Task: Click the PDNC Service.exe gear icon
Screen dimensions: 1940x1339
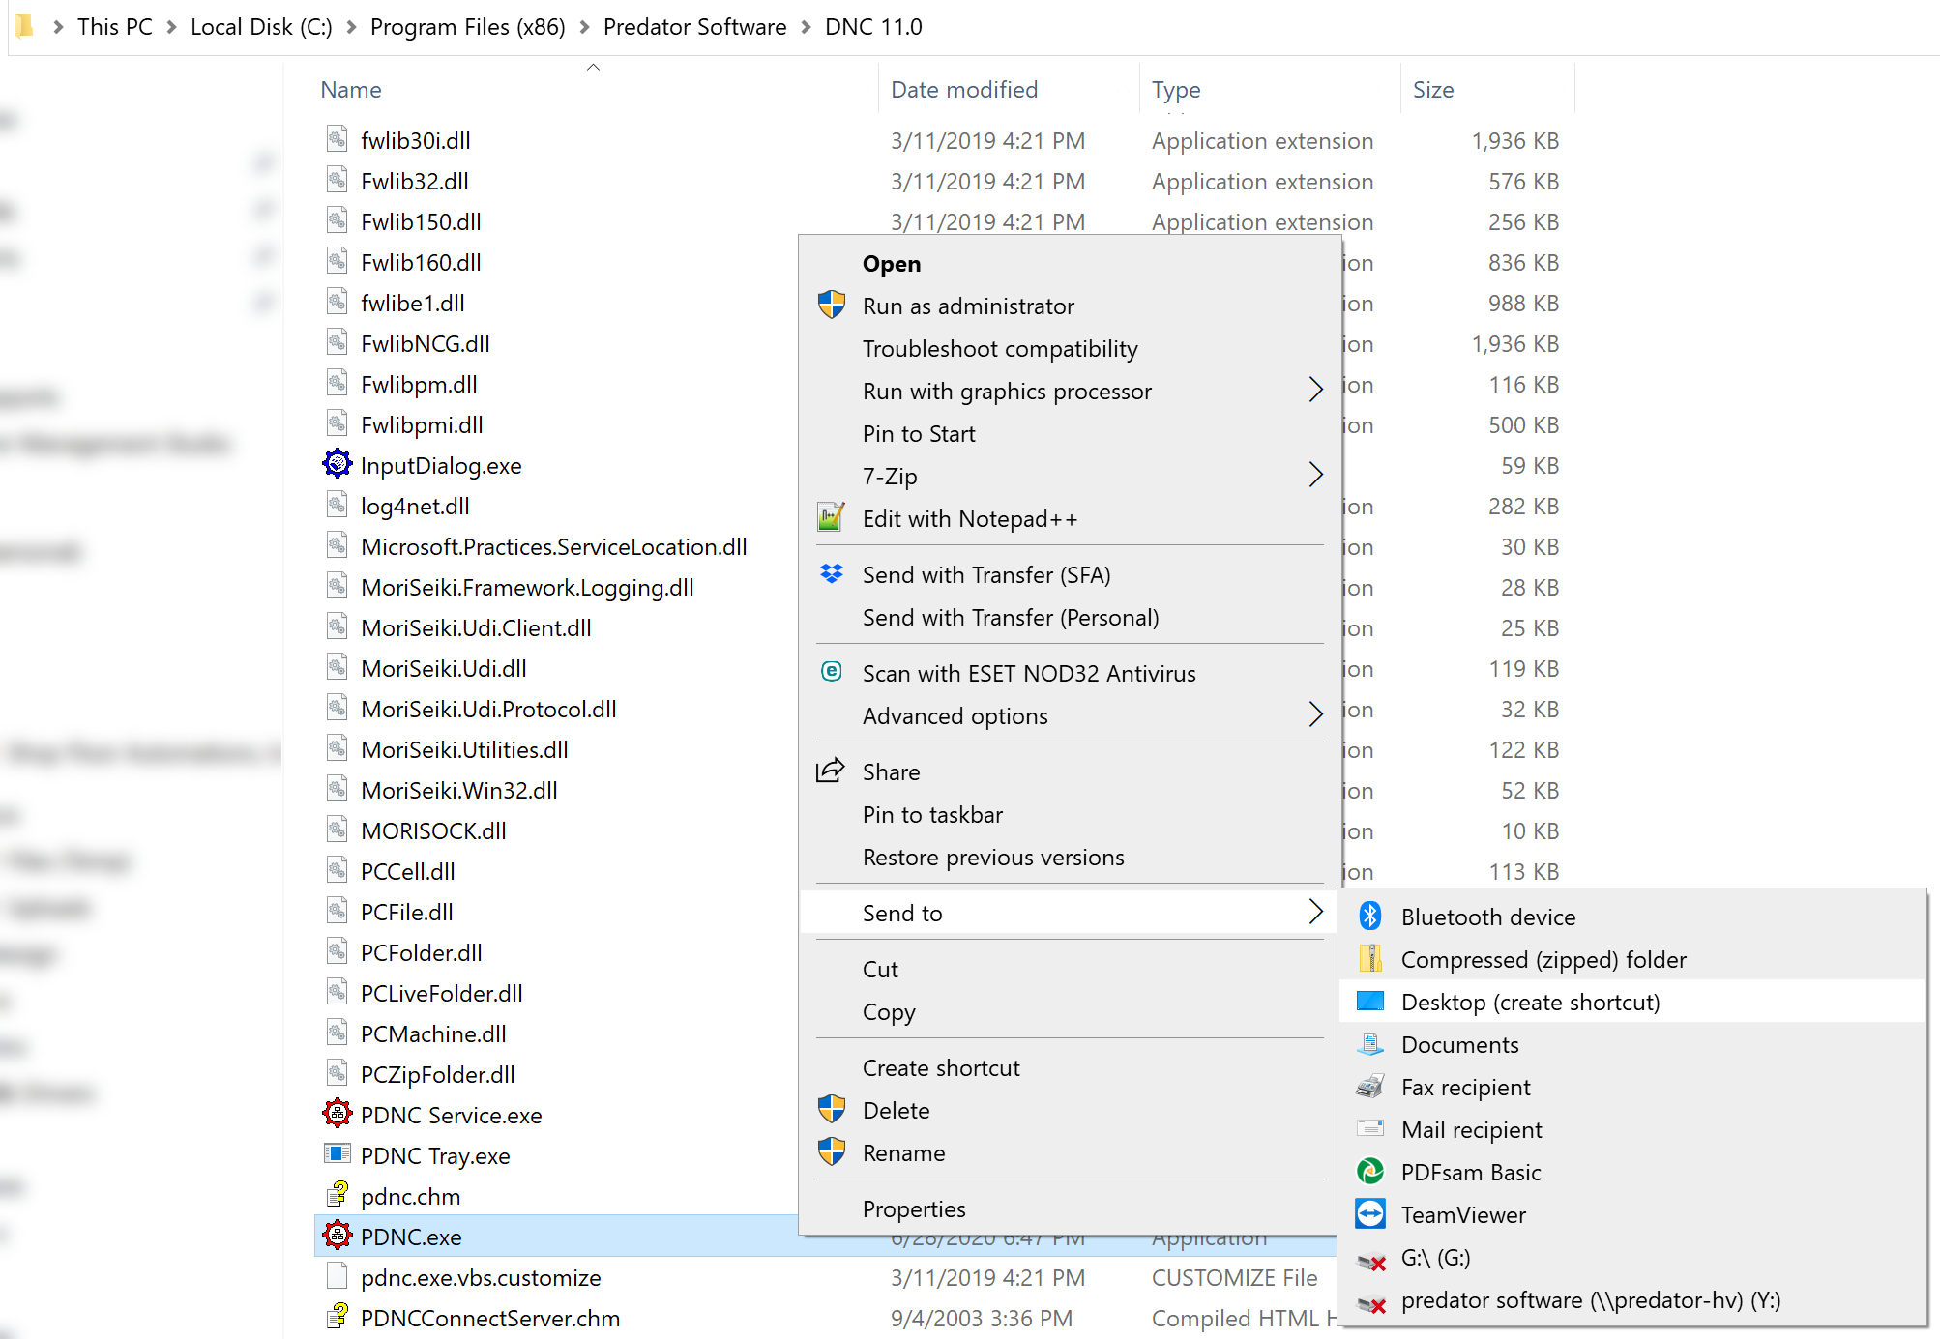Action: pyautogui.click(x=337, y=1114)
